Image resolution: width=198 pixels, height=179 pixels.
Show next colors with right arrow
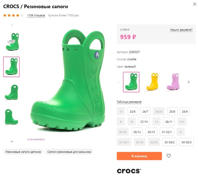(x=188, y=82)
